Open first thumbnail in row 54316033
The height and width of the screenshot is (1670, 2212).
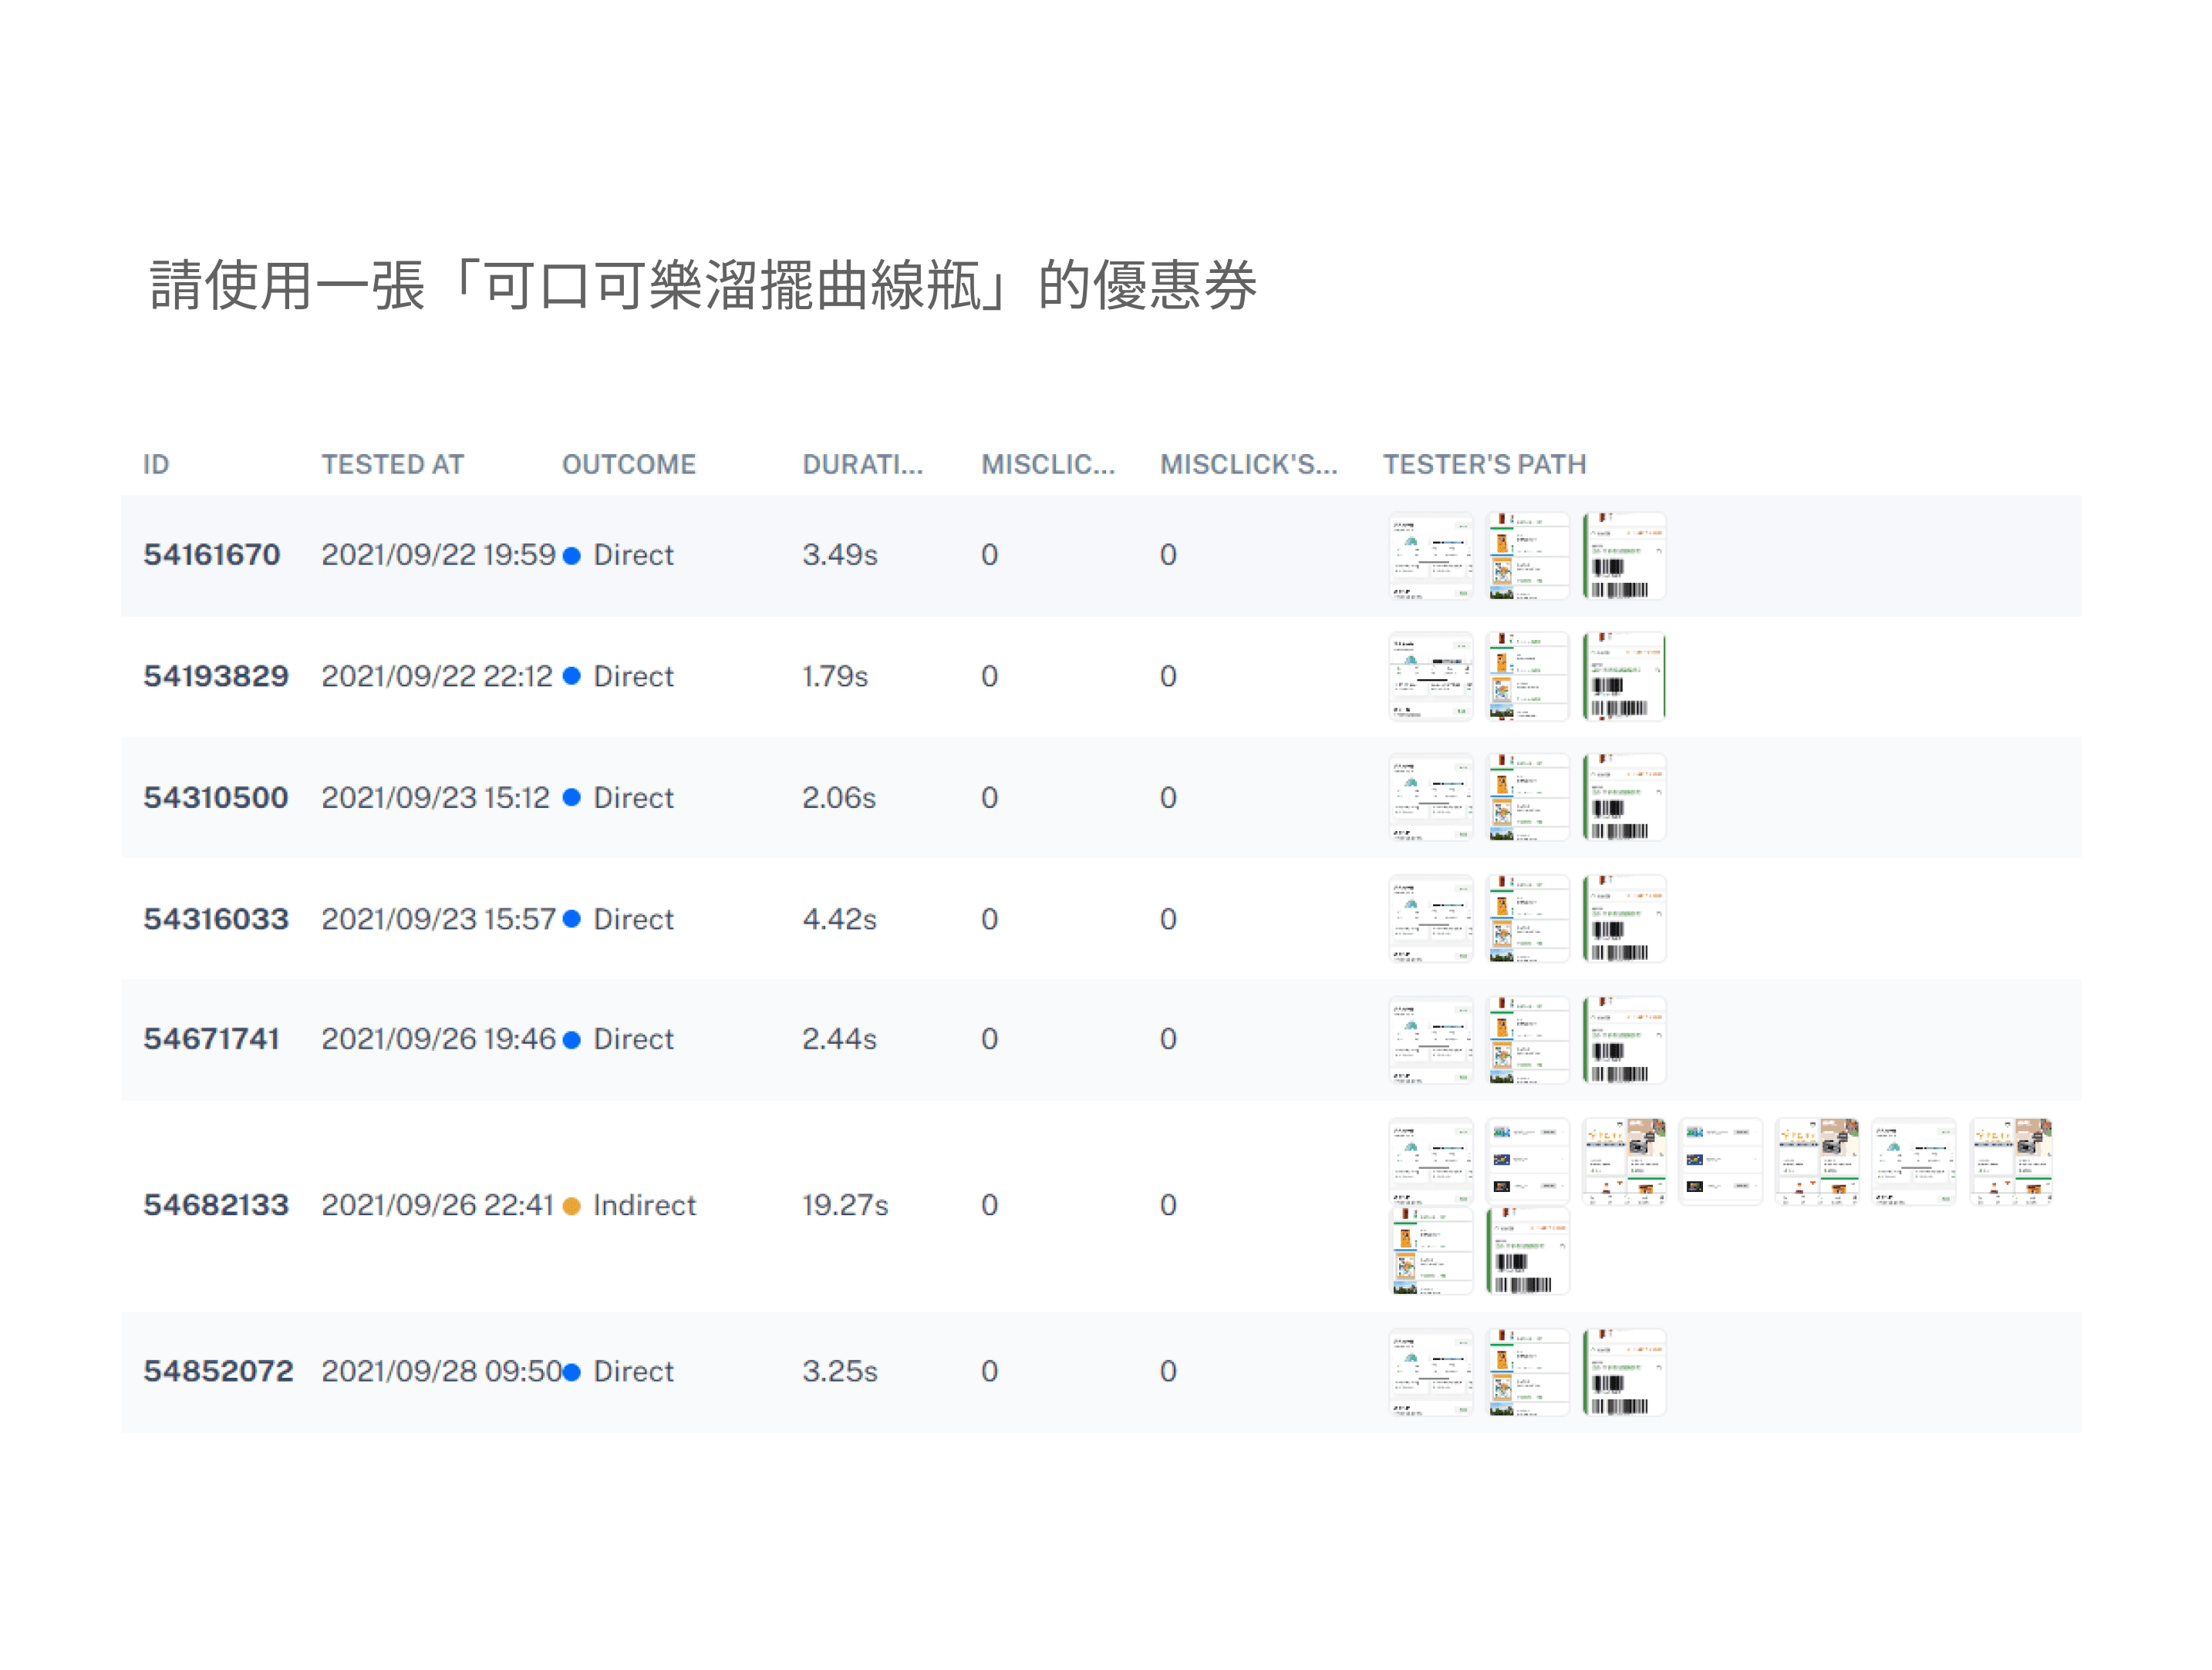click(x=1430, y=918)
